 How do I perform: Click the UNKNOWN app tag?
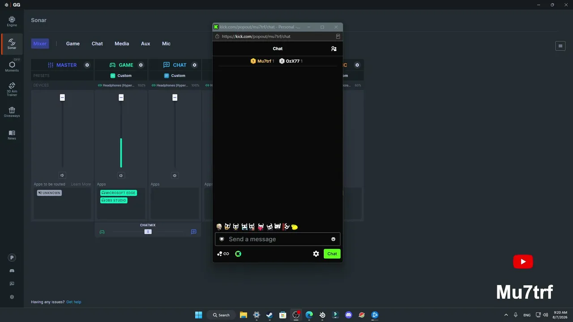coord(49,193)
